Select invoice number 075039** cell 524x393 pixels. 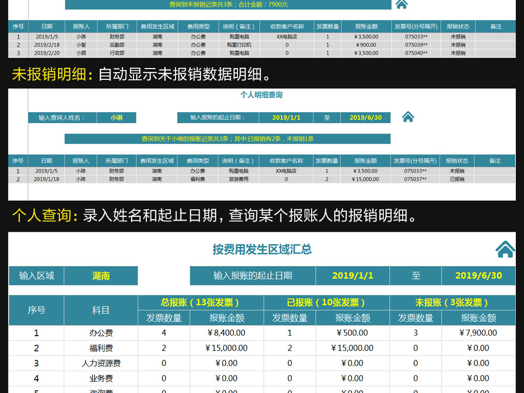tap(416, 45)
